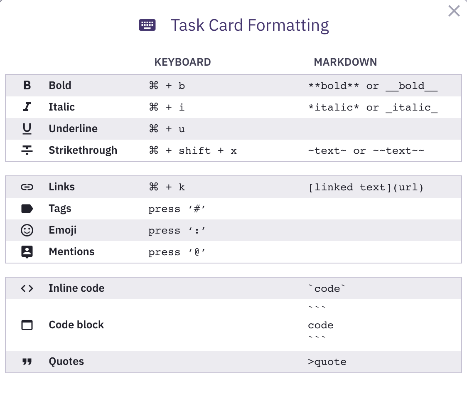This screenshot has width=467, height=394.
Task: Click the '⌘ + k' shortcut text
Action: [x=167, y=187]
